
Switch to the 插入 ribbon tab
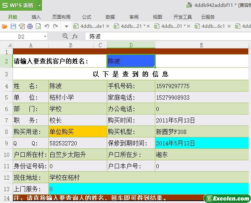click(36, 17)
